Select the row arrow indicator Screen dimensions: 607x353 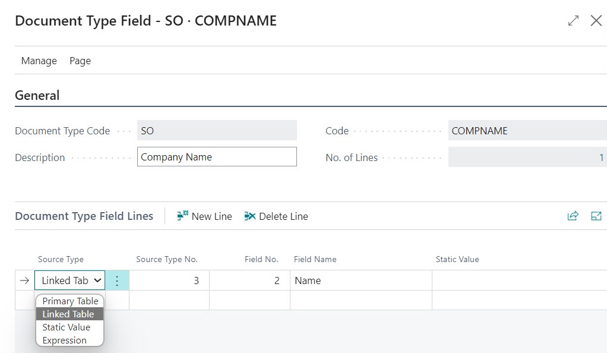24,280
